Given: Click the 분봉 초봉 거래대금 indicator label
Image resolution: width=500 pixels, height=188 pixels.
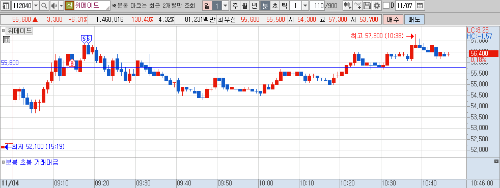Looking at the screenshot, I should (32, 163).
